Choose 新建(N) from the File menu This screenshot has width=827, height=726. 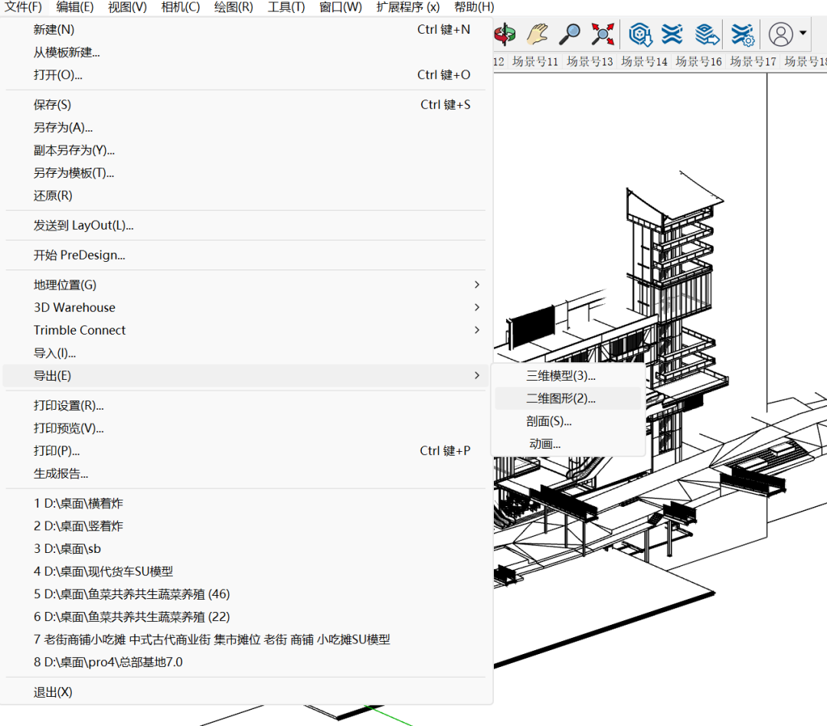[245, 30]
